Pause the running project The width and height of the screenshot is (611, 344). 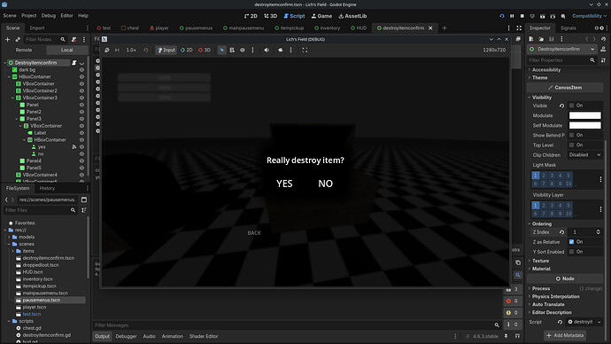pyautogui.click(x=512, y=16)
